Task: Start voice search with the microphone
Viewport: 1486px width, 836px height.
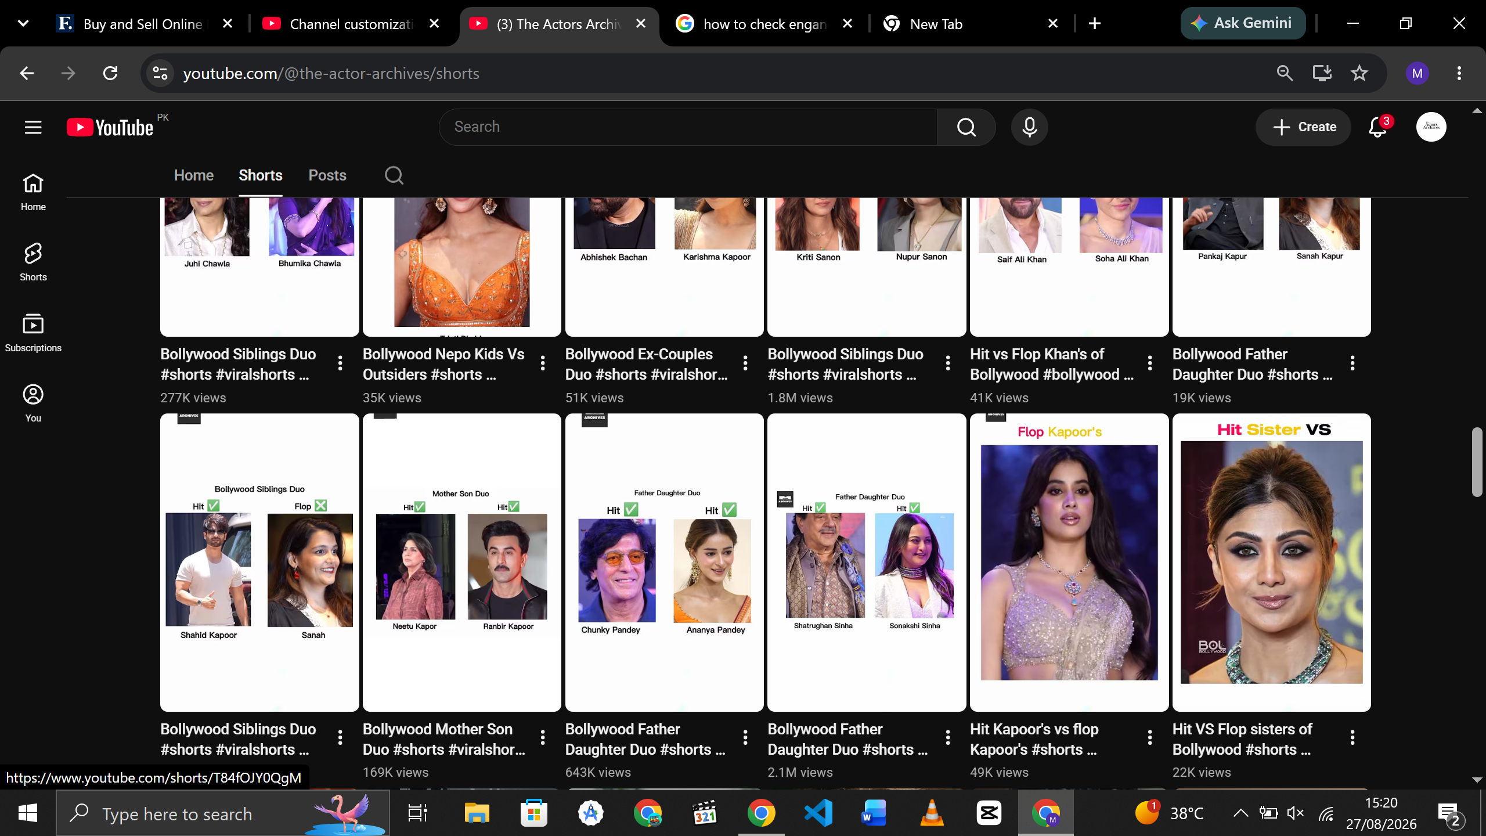Action: coord(1030,127)
